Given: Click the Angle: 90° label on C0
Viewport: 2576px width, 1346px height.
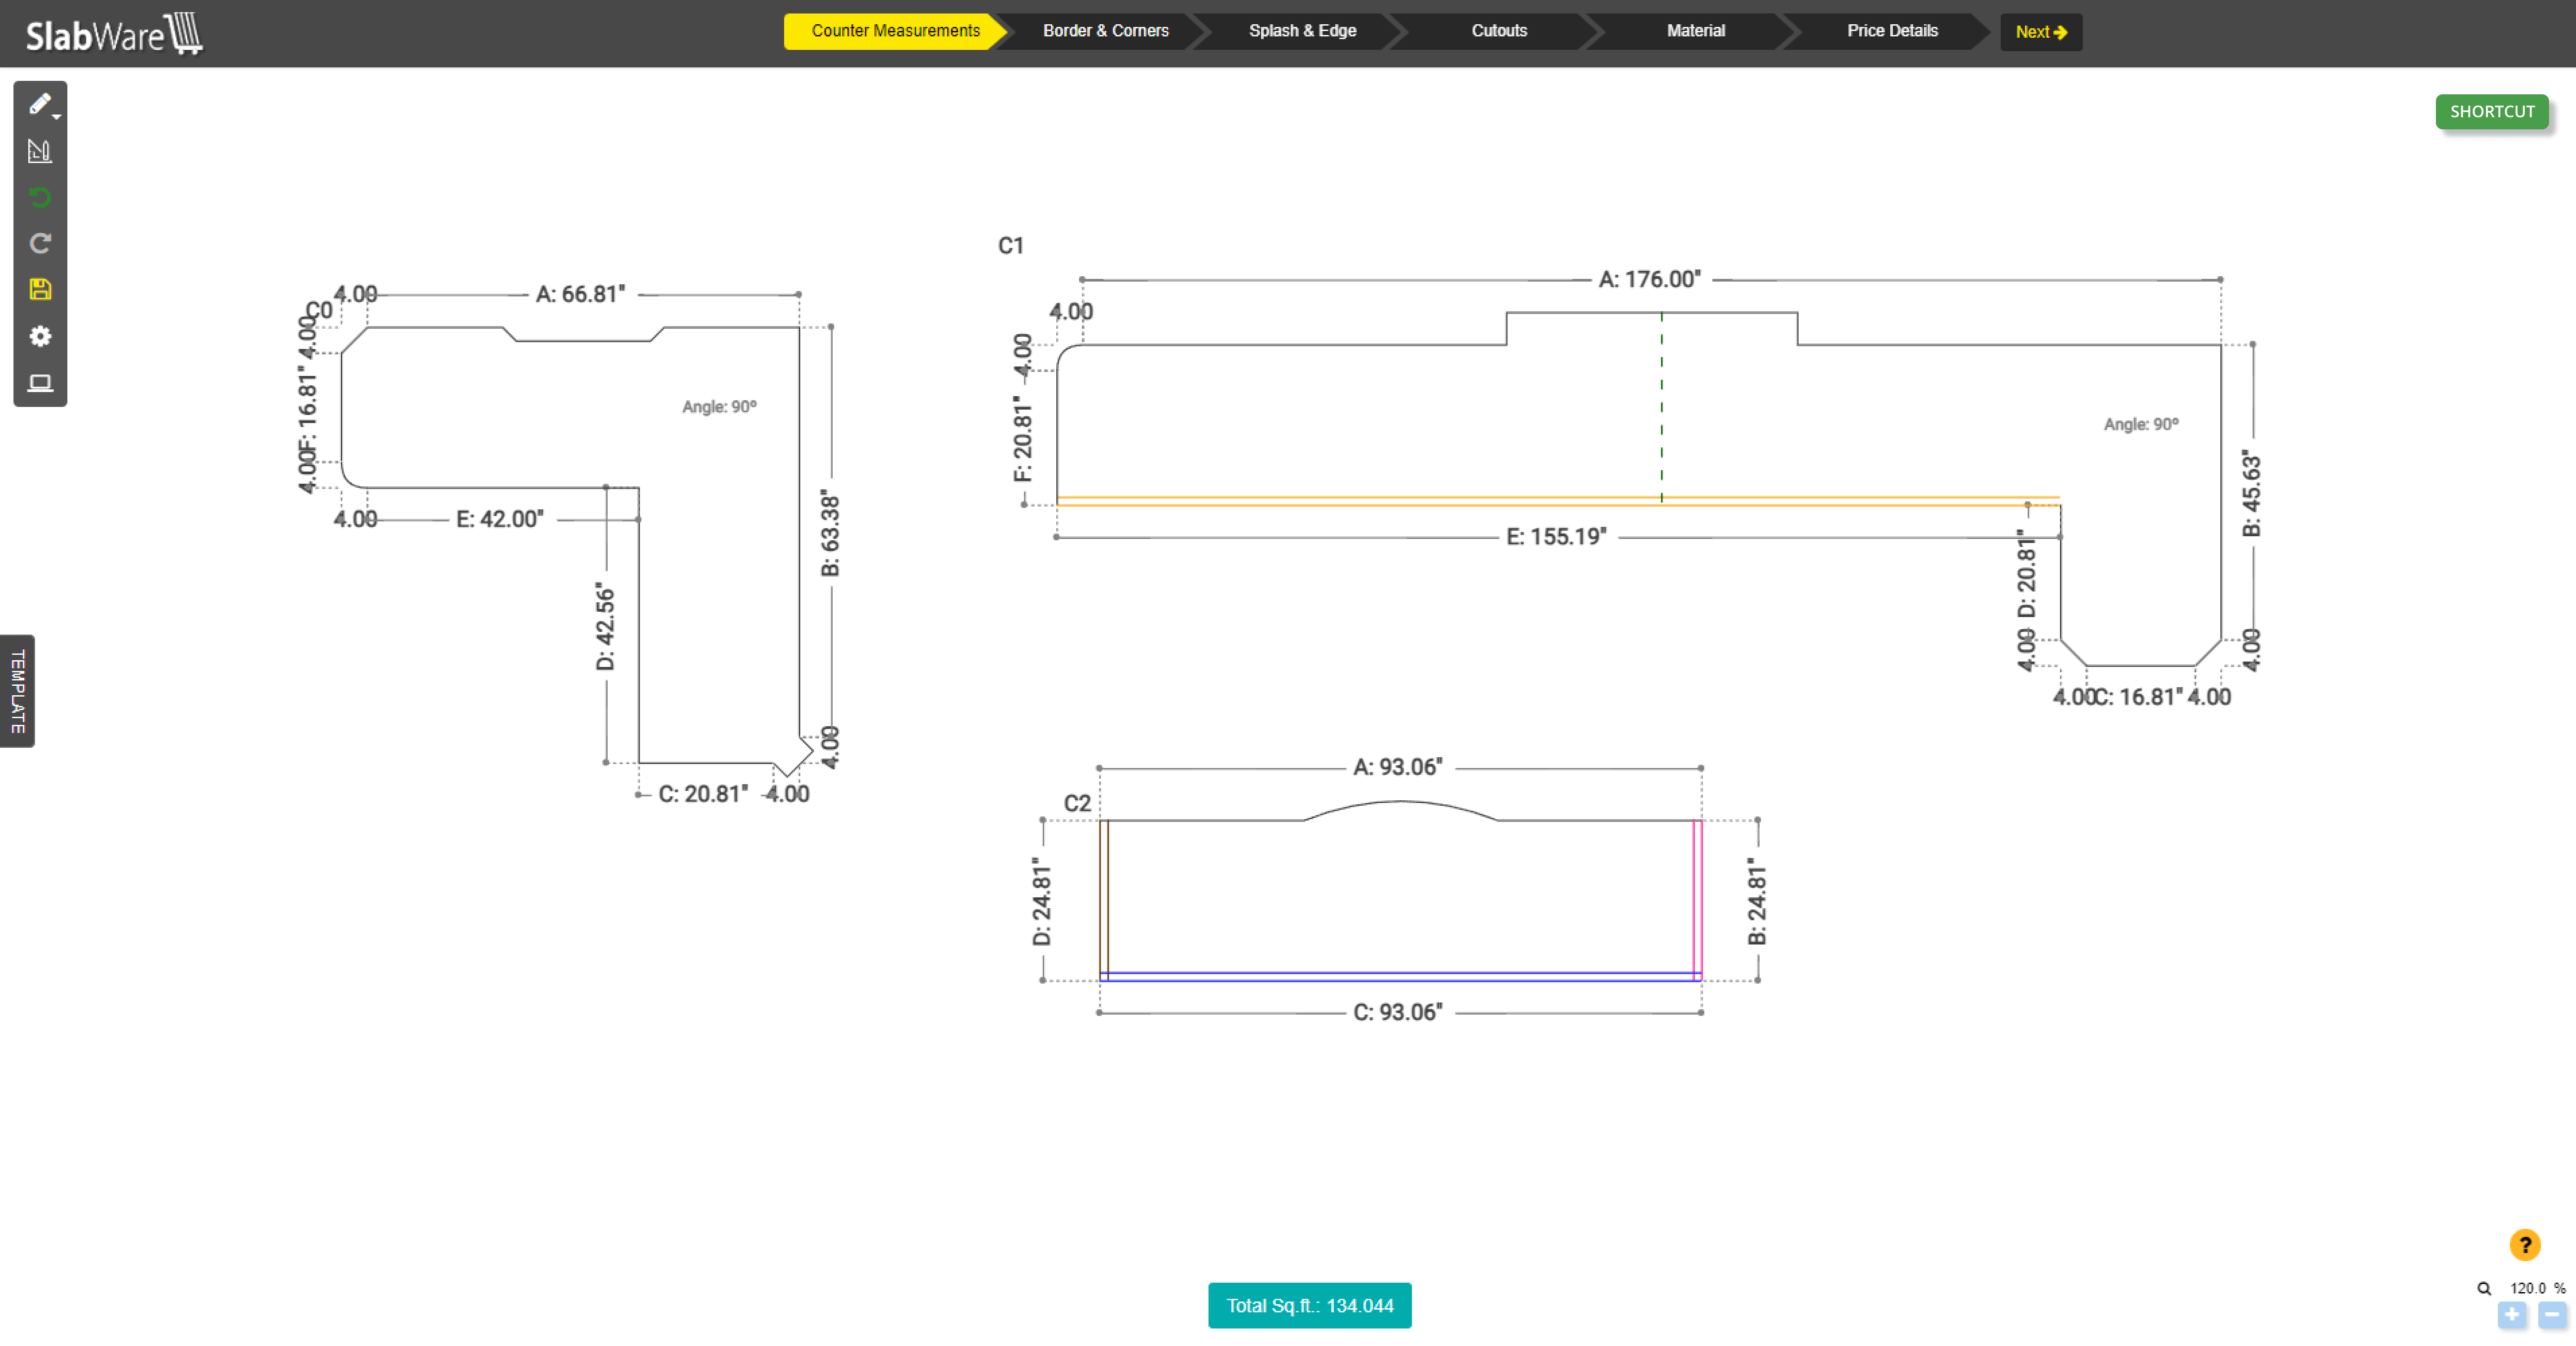Looking at the screenshot, I should [720, 407].
